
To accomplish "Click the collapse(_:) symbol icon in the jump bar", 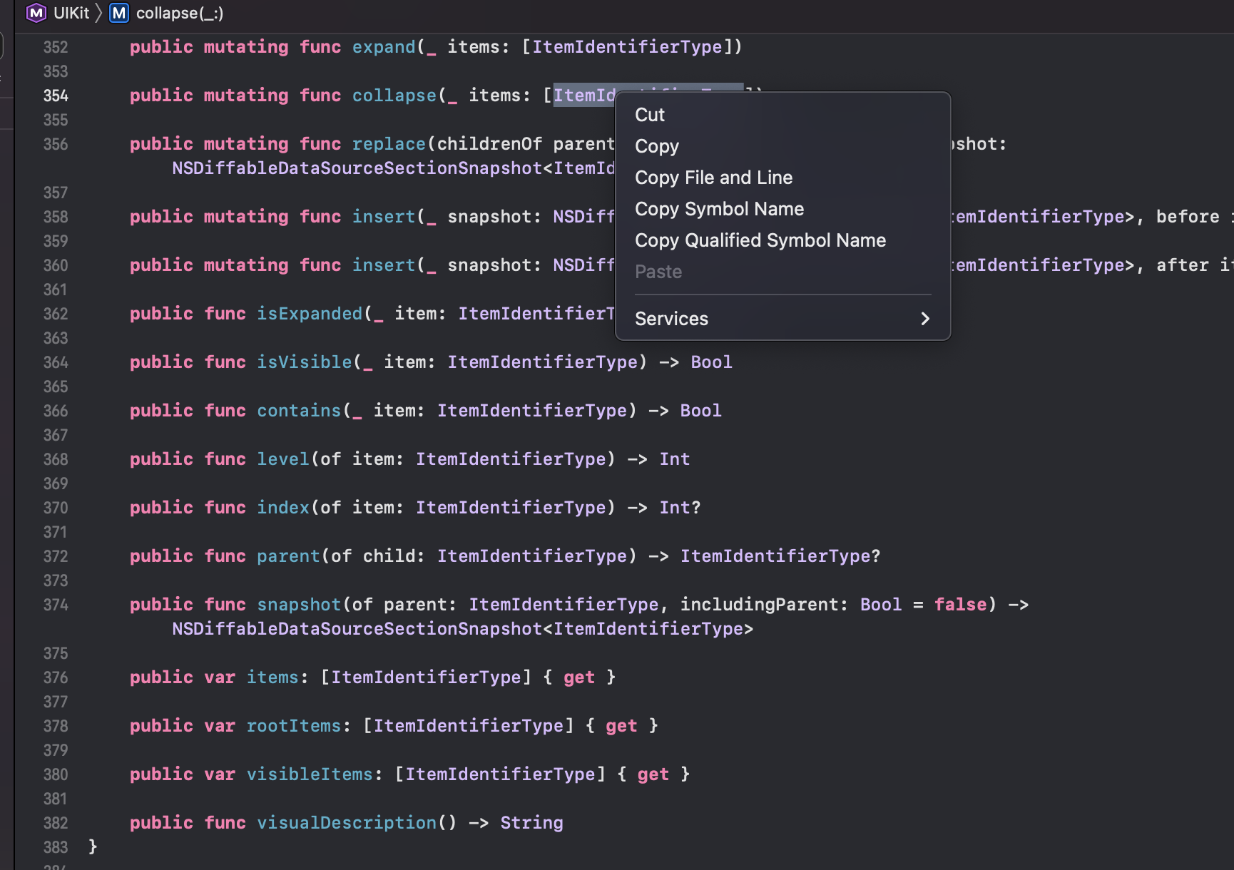I will coord(118,13).
